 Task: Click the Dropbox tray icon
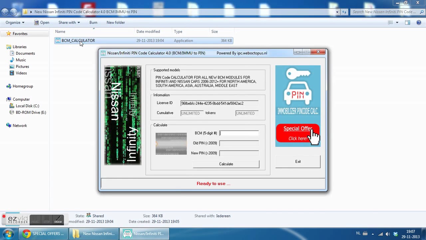point(395,234)
